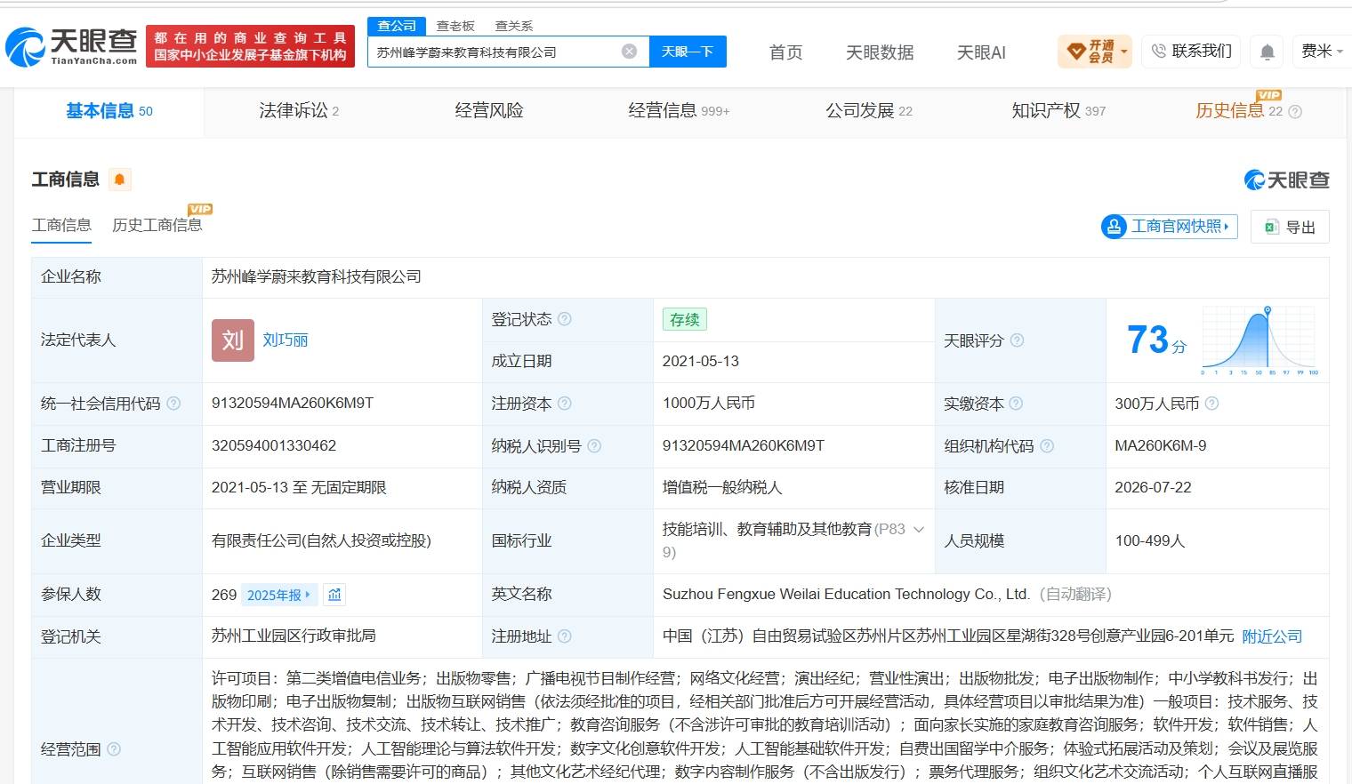Click the 天眼一下 search button
Screen dimensions: 1352x784
pyautogui.click(x=688, y=52)
